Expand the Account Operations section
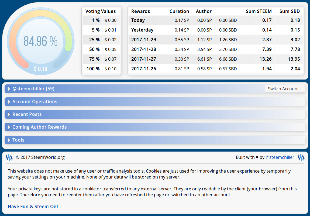The image size is (310, 216). (35, 102)
